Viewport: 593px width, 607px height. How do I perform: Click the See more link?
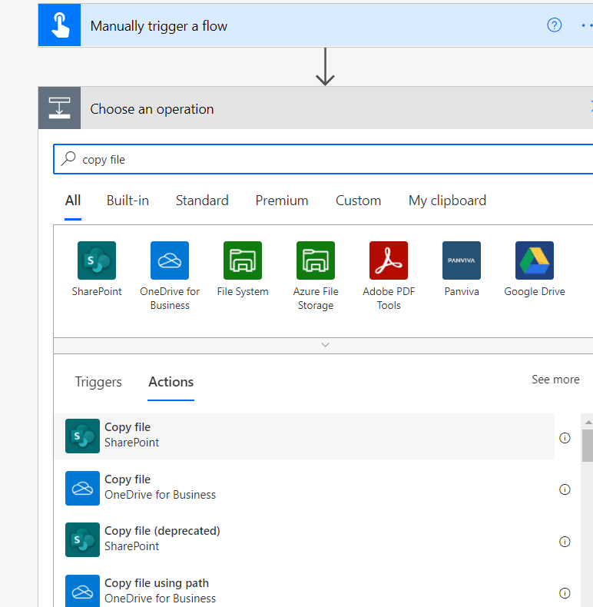coord(555,380)
